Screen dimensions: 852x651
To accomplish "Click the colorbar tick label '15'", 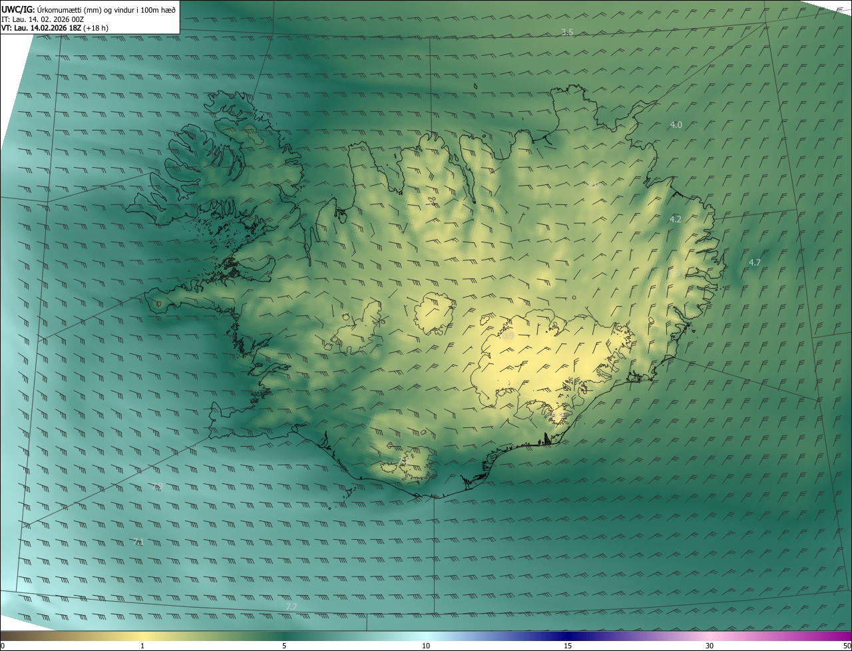I will [568, 646].
